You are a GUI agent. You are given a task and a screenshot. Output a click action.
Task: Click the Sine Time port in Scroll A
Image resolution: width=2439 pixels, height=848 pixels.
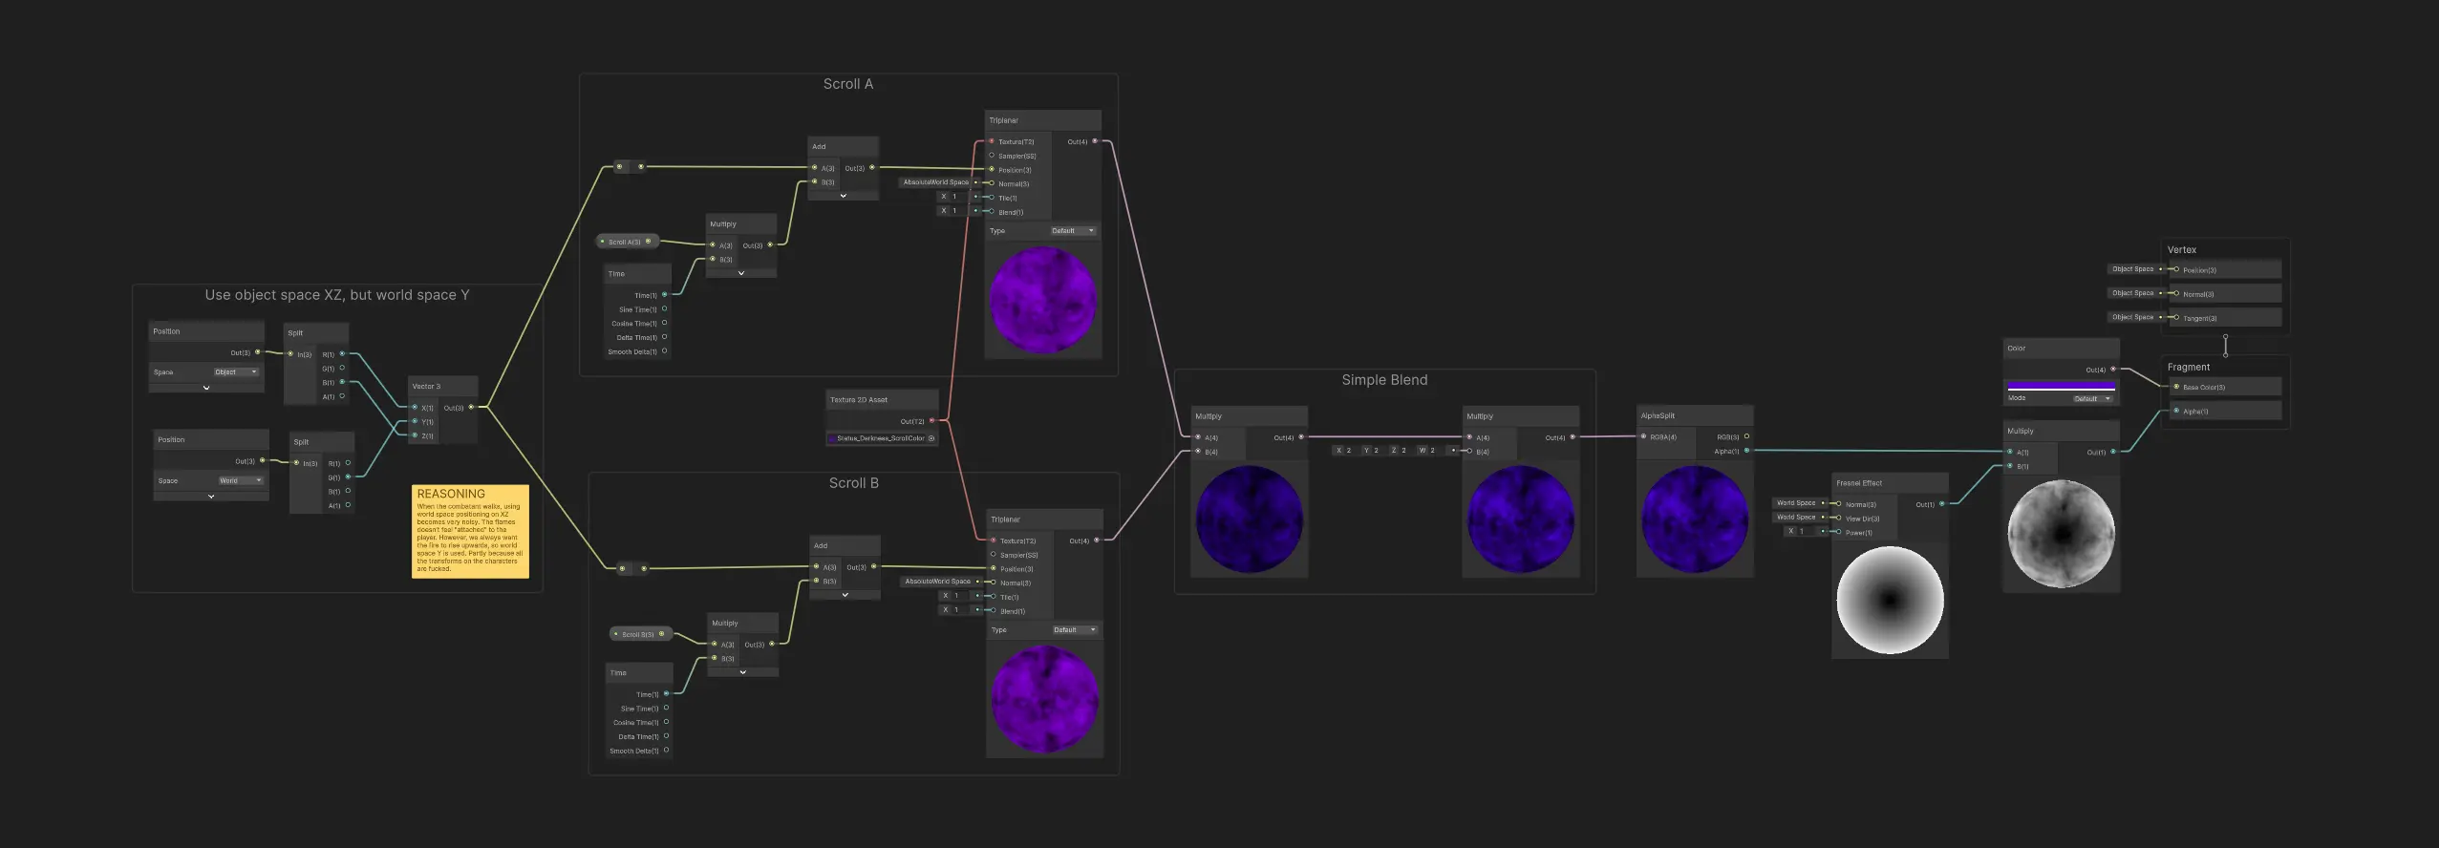[x=665, y=309]
